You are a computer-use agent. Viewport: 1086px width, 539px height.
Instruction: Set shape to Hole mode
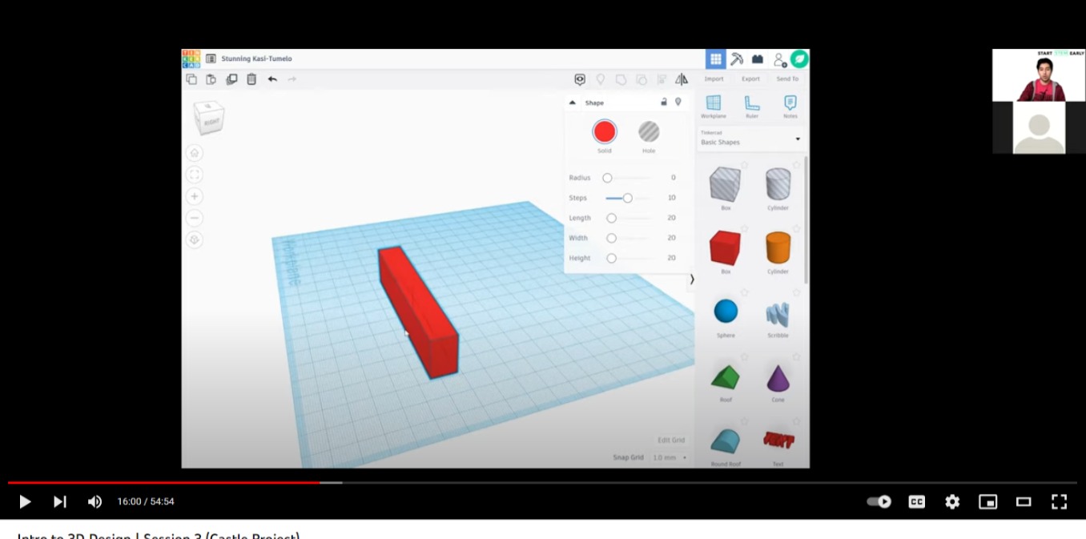pos(649,132)
